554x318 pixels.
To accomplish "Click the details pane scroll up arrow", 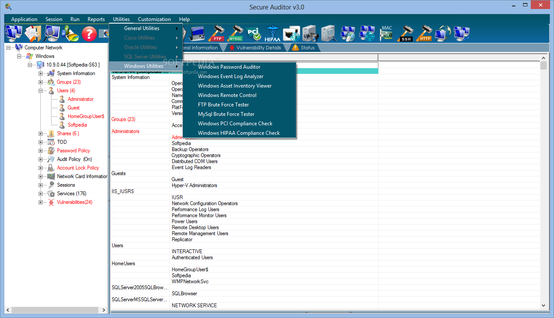I will tap(544, 58).
